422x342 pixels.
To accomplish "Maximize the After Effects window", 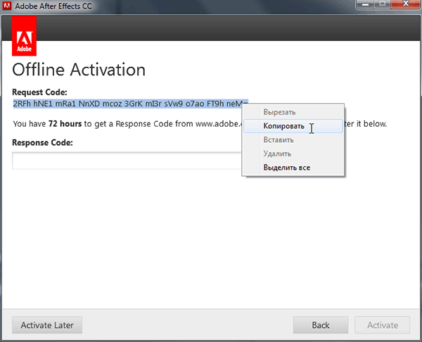I will click(382, 5).
